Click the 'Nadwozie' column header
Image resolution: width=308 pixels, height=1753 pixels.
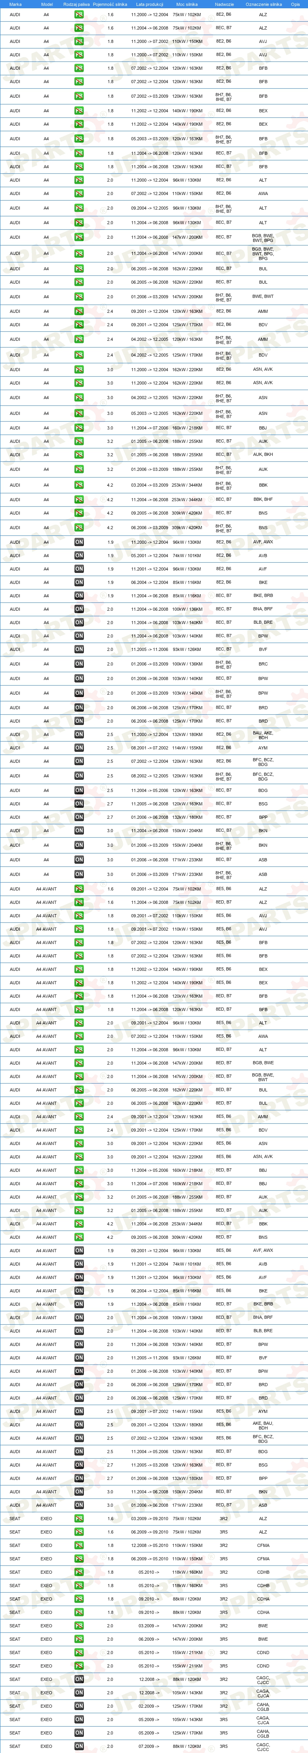(x=225, y=4)
